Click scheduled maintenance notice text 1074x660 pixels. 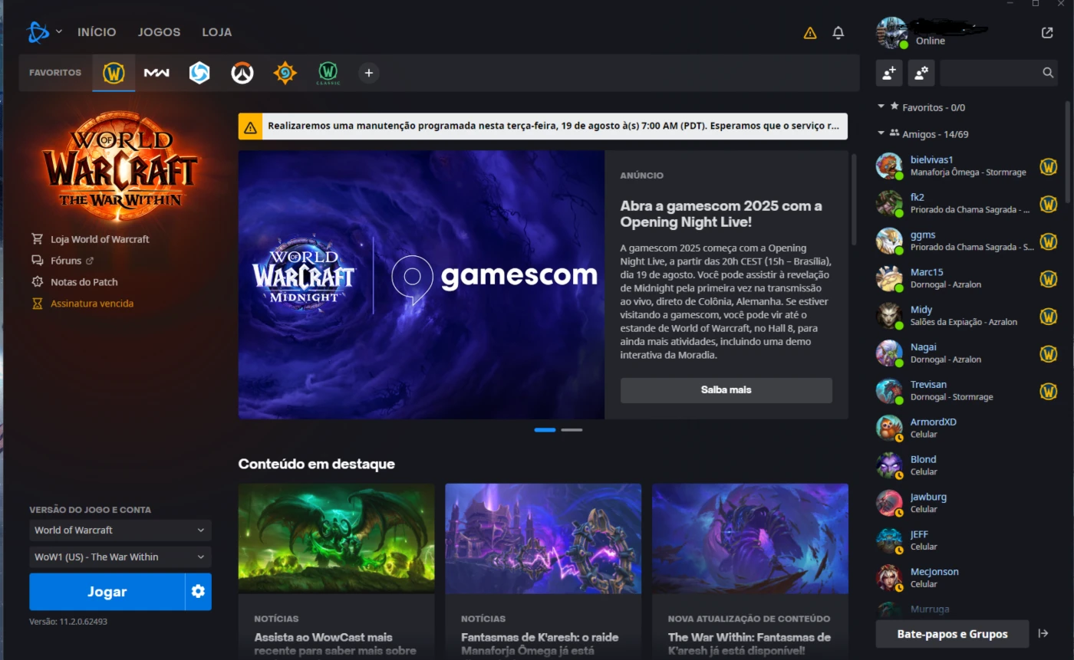pos(553,126)
